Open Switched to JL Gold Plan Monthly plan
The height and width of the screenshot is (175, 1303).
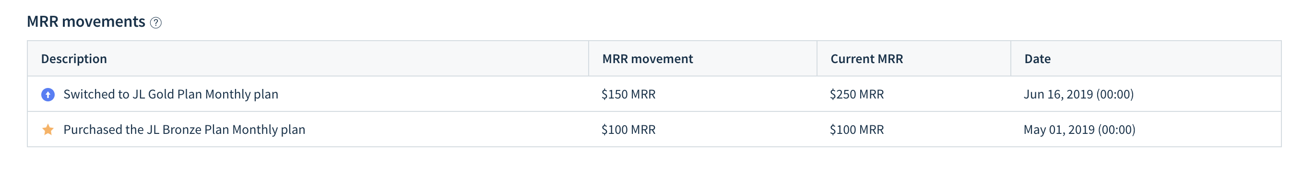171,94
